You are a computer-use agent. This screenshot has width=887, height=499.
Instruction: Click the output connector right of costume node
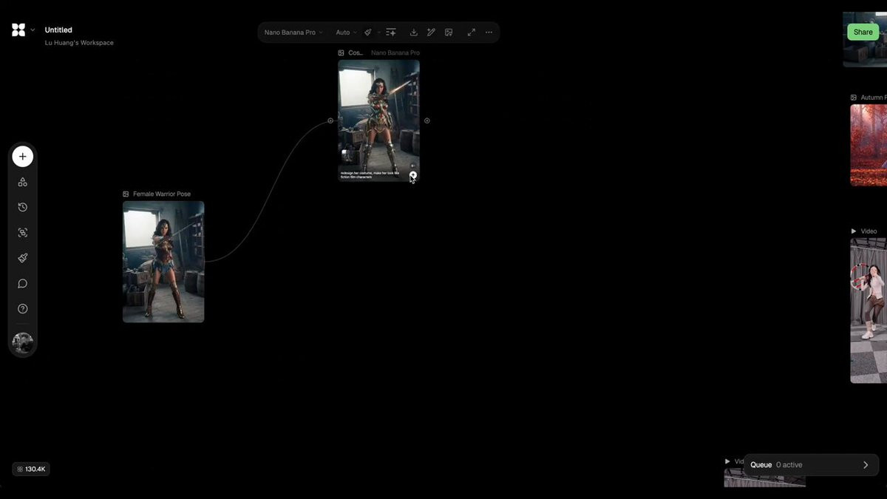(426, 120)
